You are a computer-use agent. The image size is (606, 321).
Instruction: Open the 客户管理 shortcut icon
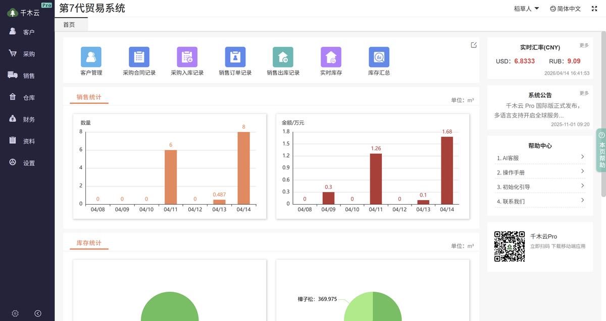coord(91,57)
